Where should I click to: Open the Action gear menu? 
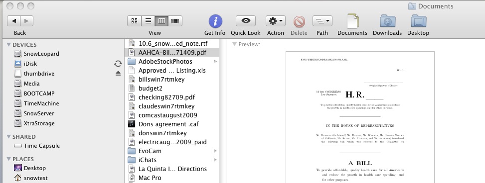275,21
